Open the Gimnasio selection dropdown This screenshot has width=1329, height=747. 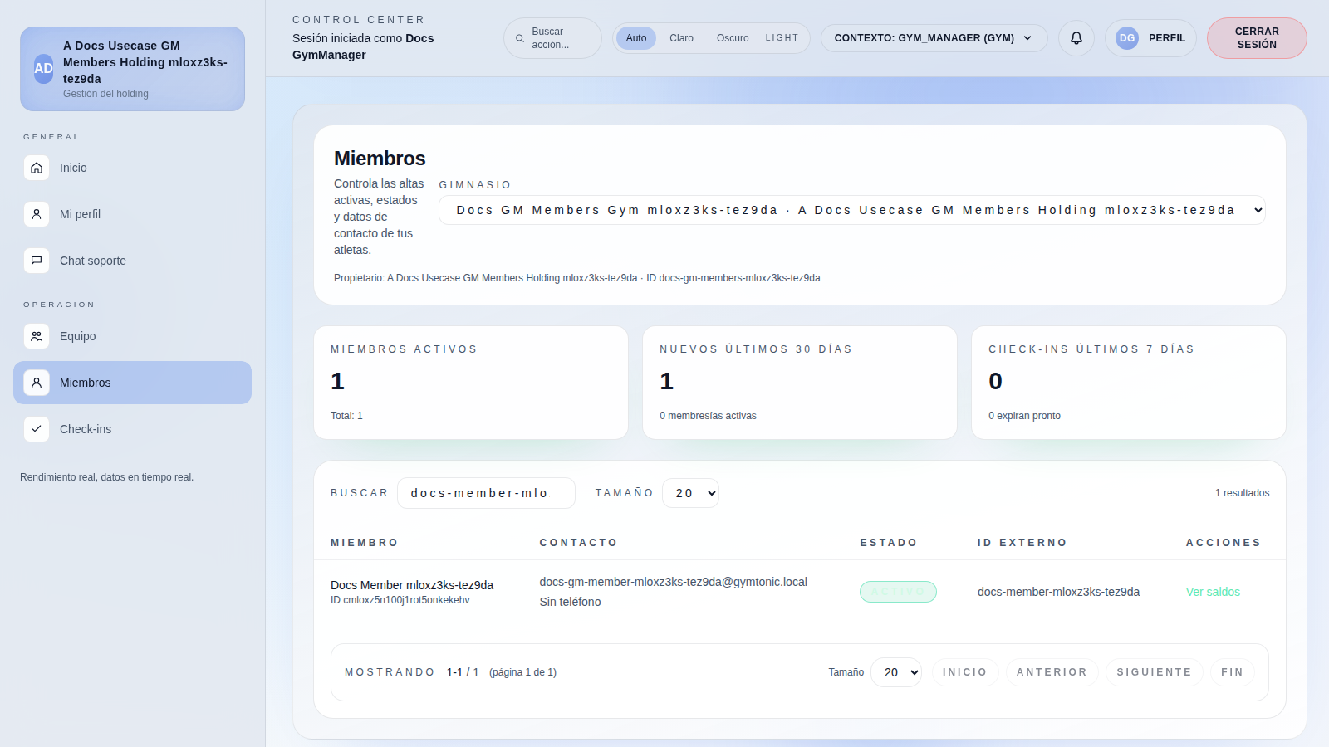851,210
